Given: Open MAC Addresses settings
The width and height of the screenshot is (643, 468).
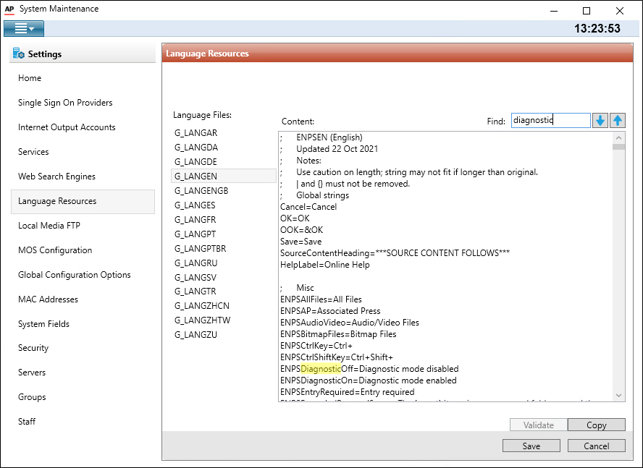Looking at the screenshot, I should click(48, 299).
